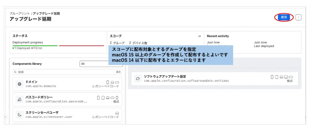This screenshot has height=128, width=310.
Task: Open the three-dot more options menu
Action: 298,18
